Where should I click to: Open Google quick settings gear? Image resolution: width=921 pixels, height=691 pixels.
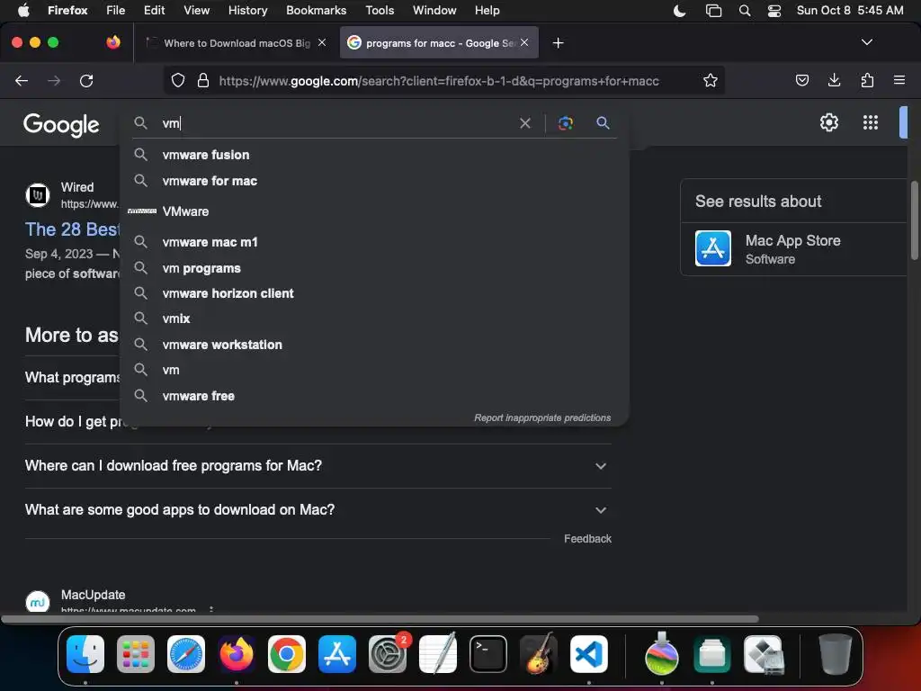point(828,122)
